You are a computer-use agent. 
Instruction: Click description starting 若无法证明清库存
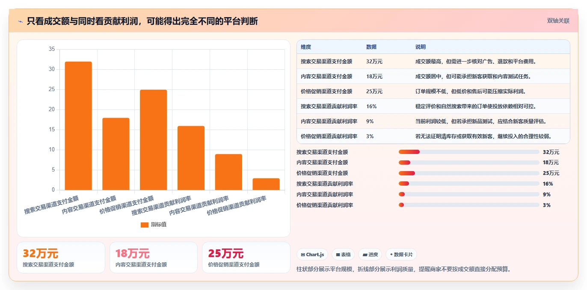pyautogui.click(x=484, y=136)
